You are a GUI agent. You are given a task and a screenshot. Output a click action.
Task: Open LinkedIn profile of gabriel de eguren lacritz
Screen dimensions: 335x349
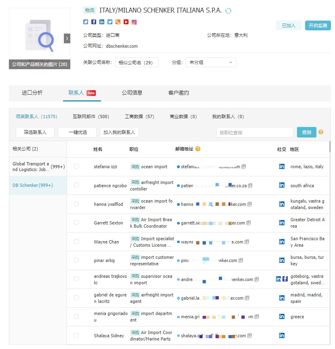[x=282, y=298]
